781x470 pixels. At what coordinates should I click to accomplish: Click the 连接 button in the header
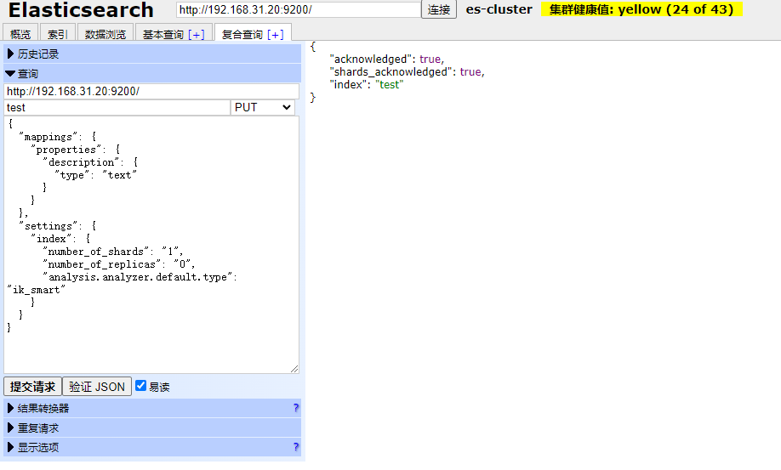(439, 9)
